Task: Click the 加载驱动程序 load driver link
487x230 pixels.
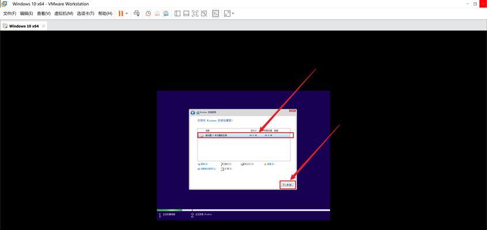Action: point(206,169)
